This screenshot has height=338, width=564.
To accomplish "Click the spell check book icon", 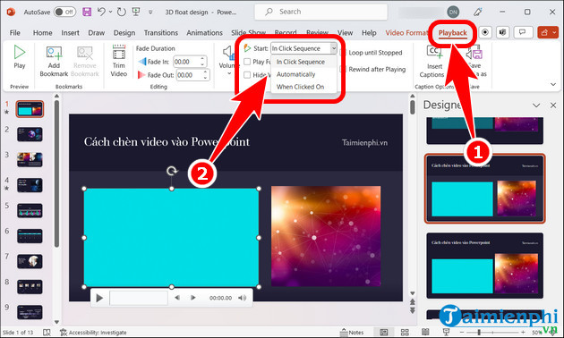I will coord(47,333).
